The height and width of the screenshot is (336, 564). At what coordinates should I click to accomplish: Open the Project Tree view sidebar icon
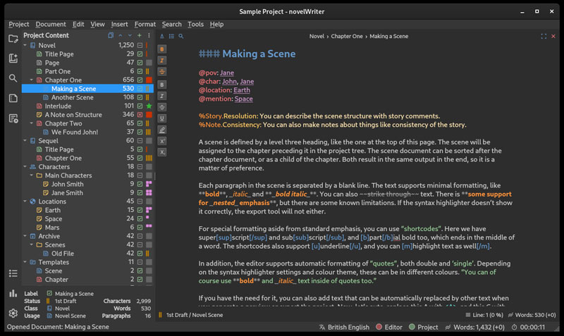pyautogui.click(x=13, y=39)
